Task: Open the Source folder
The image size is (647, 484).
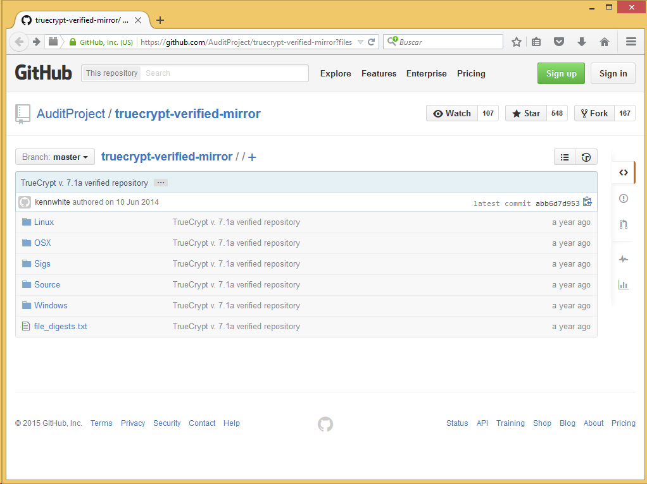Action: 47,284
